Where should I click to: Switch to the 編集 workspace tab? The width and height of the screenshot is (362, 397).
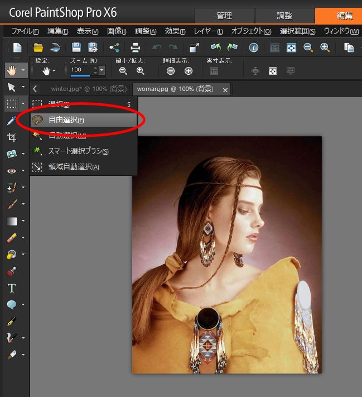[339, 16]
